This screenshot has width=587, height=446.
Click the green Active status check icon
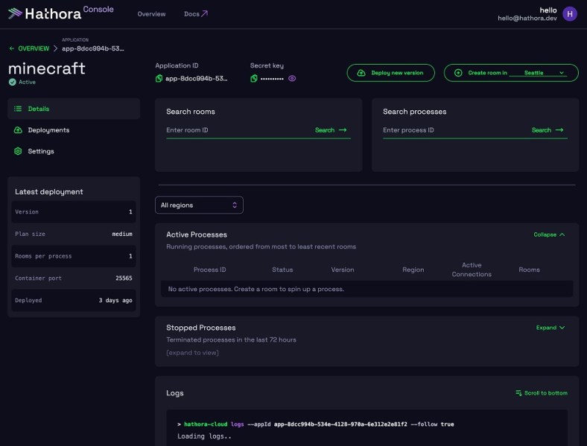coord(13,82)
